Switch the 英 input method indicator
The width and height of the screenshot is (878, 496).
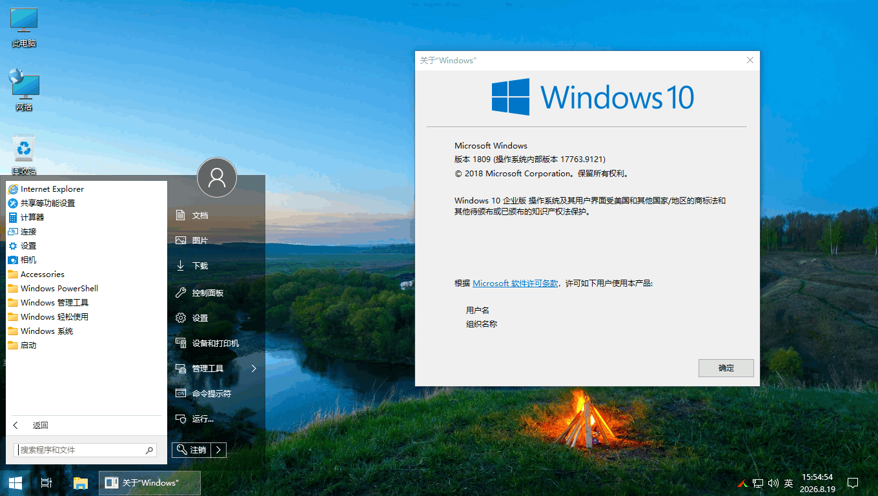(x=788, y=483)
